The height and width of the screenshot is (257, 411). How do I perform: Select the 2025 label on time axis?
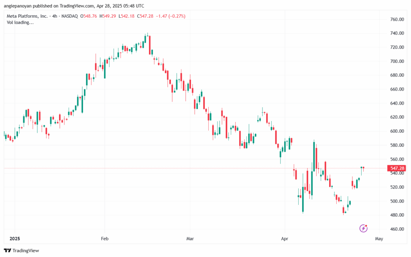click(x=14, y=239)
